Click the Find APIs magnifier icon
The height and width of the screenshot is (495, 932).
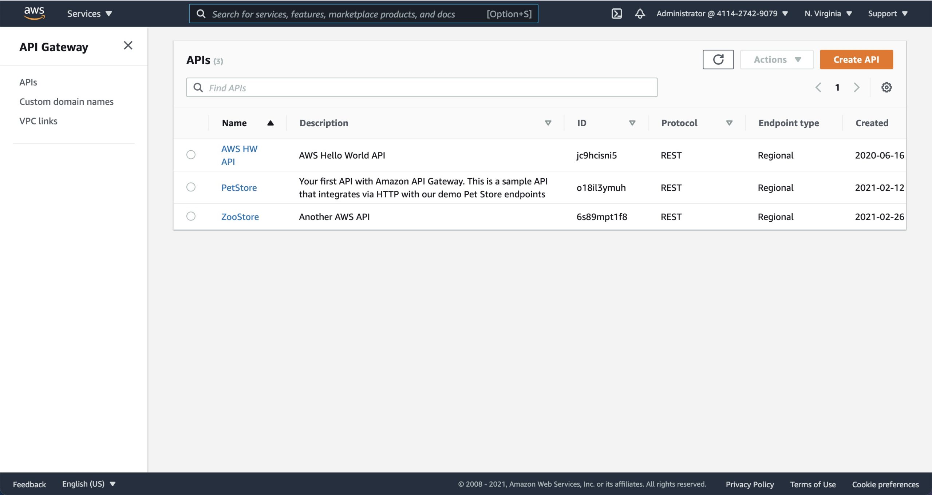point(198,87)
